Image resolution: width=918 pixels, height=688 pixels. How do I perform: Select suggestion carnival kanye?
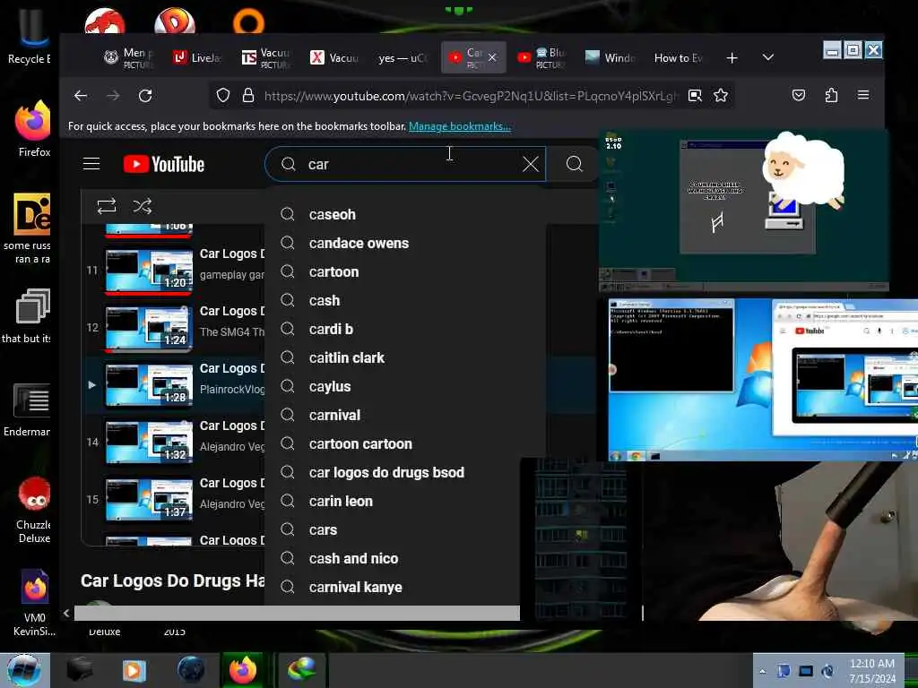394,588
